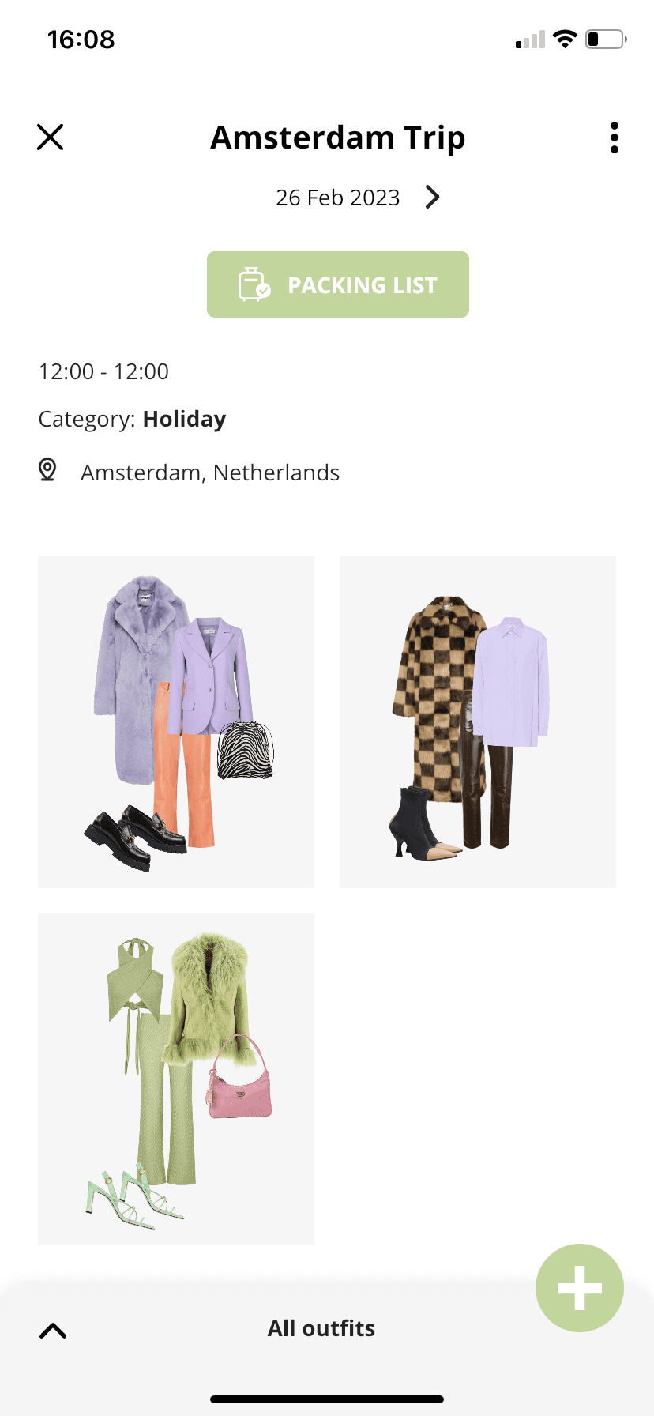Tap the Amsterdam Trip title
Screen dimensions: 654x1416
(x=338, y=137)
